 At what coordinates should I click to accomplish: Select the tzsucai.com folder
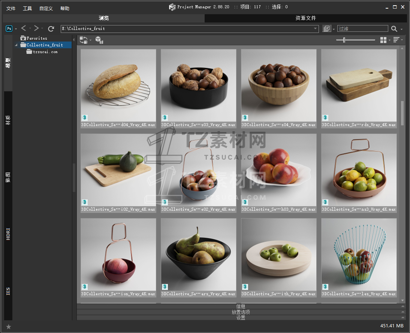[45, 52]
